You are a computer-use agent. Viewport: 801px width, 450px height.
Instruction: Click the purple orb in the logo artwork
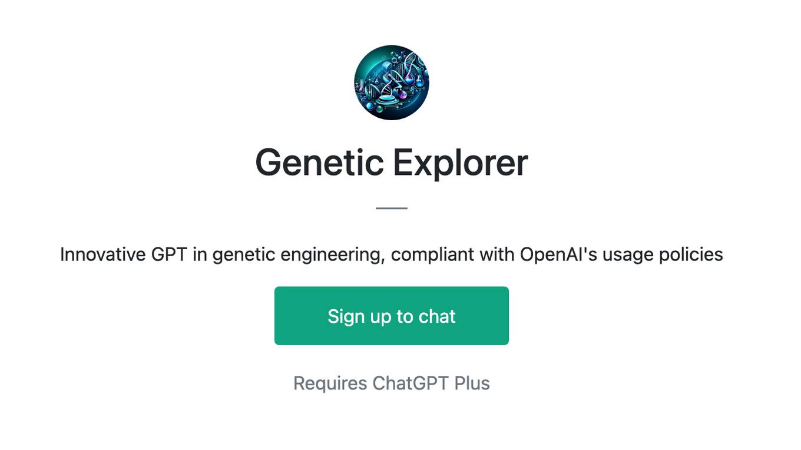tap(402, 94)
